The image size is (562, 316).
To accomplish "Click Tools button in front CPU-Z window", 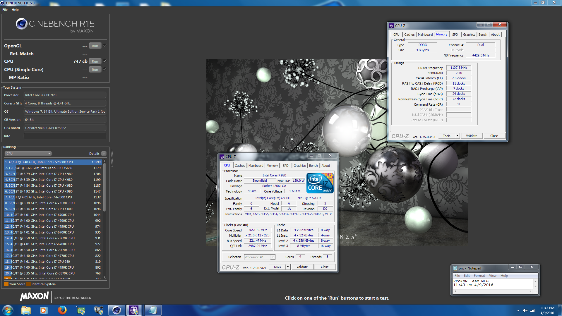I will click(277, 267).
